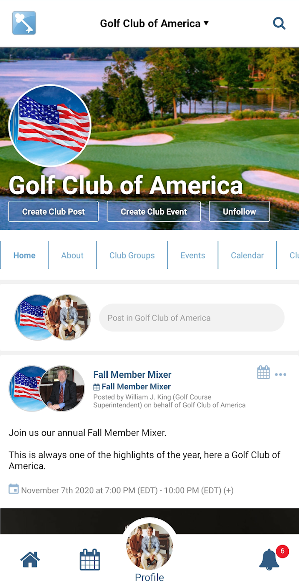The image size is (299, 584).
Task: Switch to the About tab
Action: click(x=72, y=255)
